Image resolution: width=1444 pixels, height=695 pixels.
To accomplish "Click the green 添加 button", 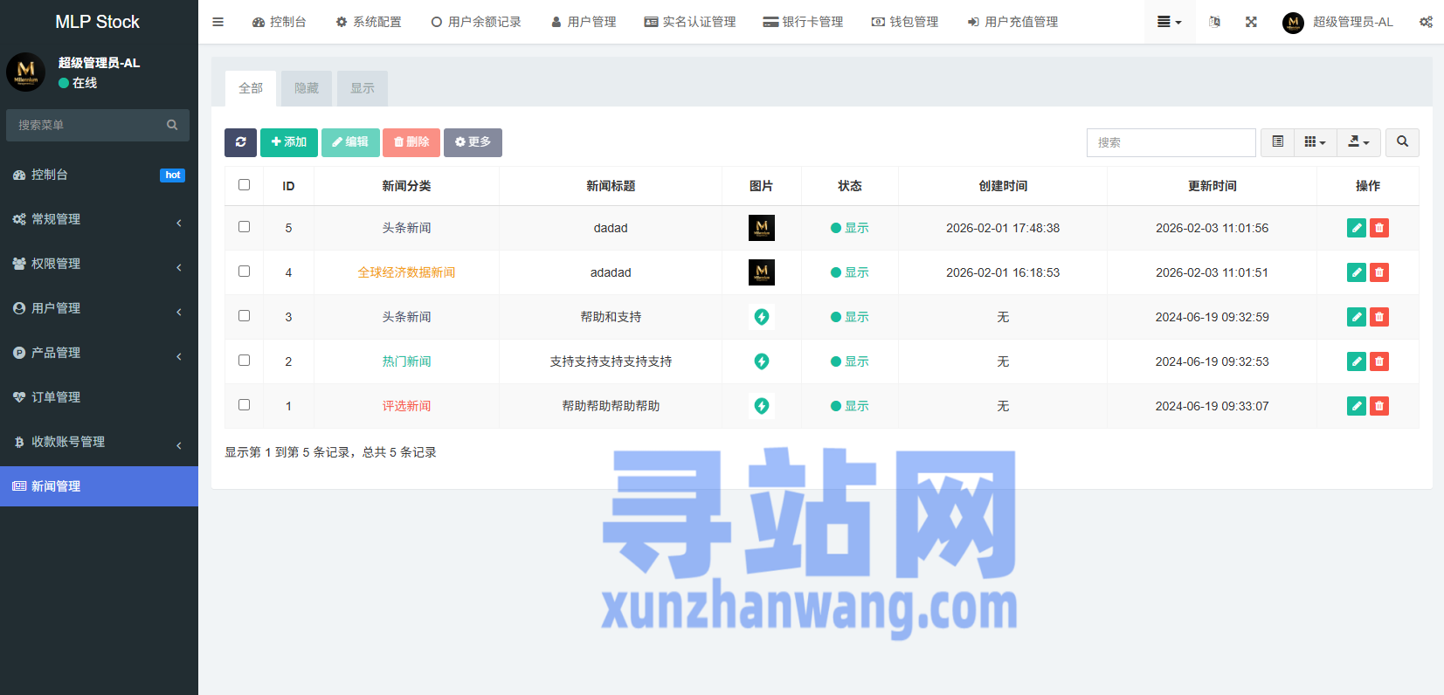I will click(x=289, y=142).
